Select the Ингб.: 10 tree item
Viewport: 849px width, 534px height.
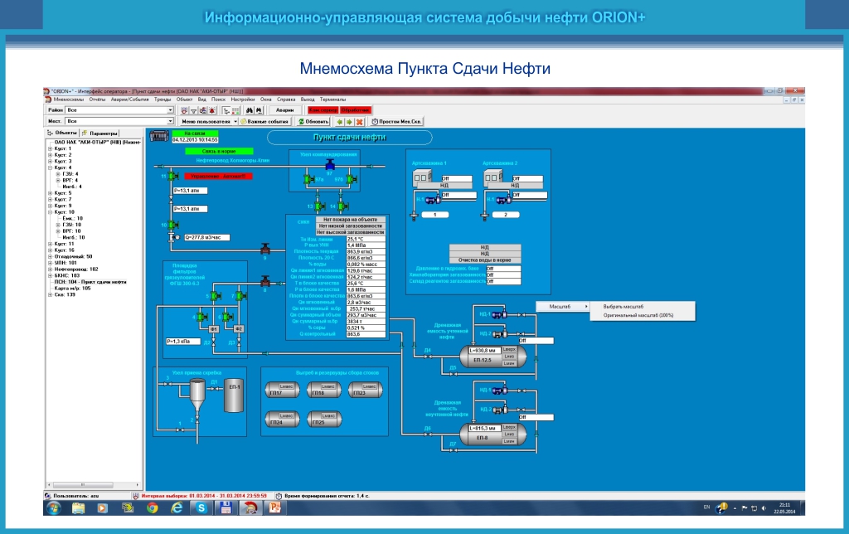click(74, 237)
